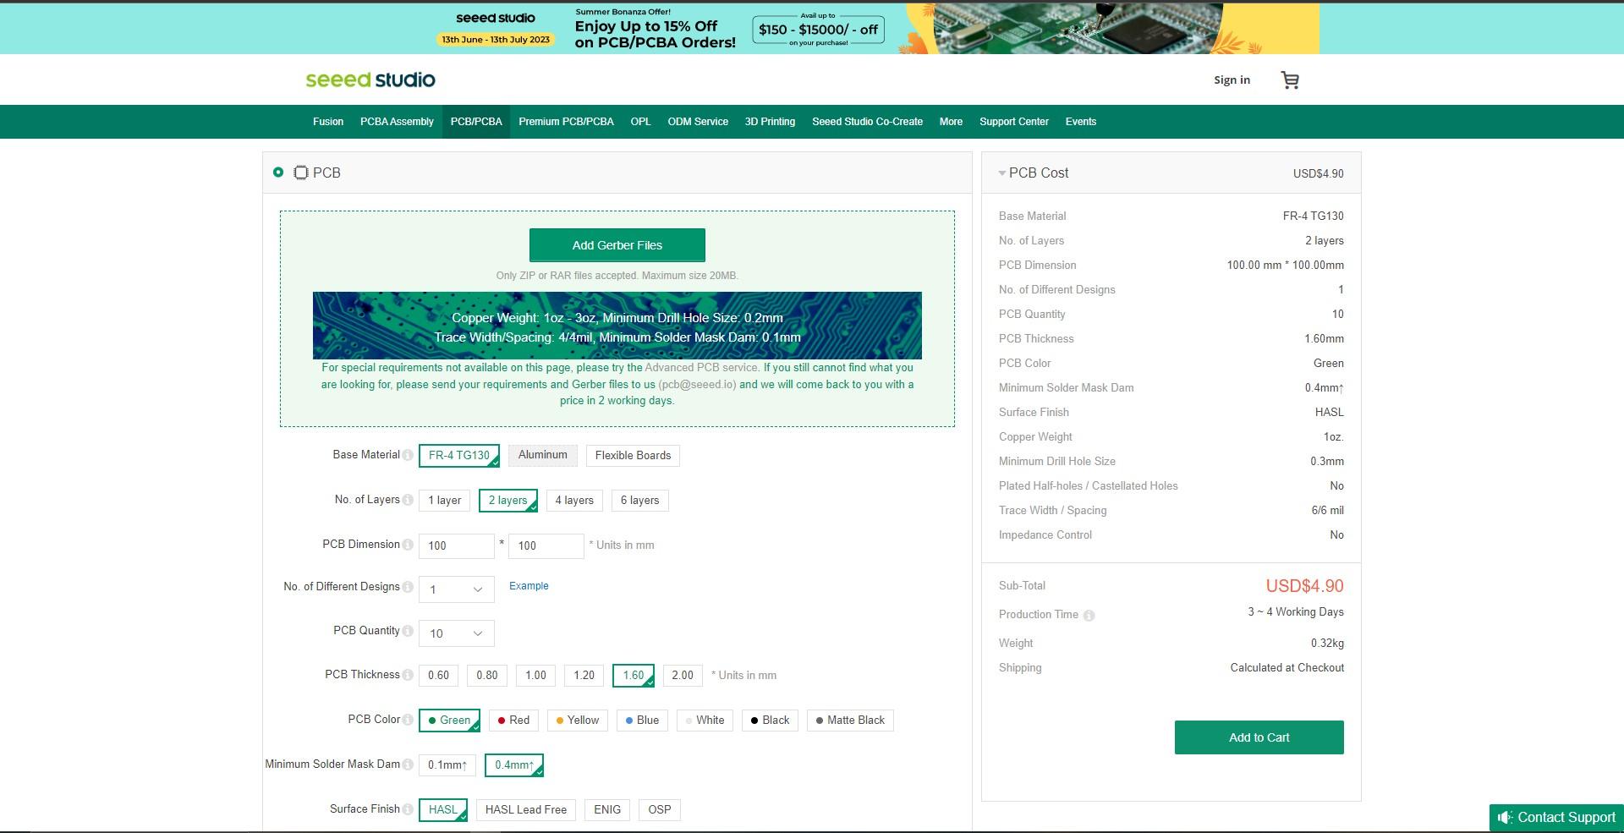Image resolution: width=1624 pixels, height=833 pixels.
Task: Click the info icon beside No. of Different Designs
Action: (408, 587)
